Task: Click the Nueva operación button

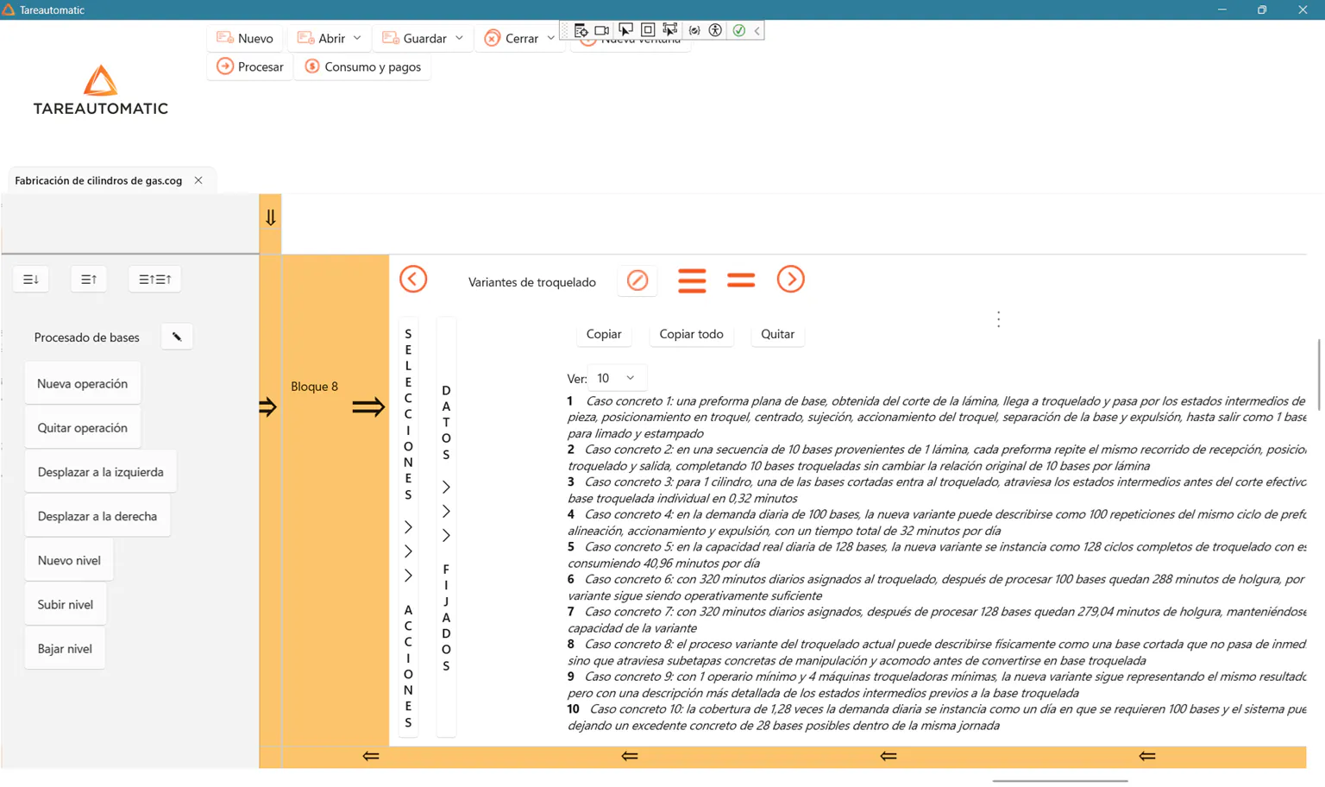Action: click(x=83, y=383)
